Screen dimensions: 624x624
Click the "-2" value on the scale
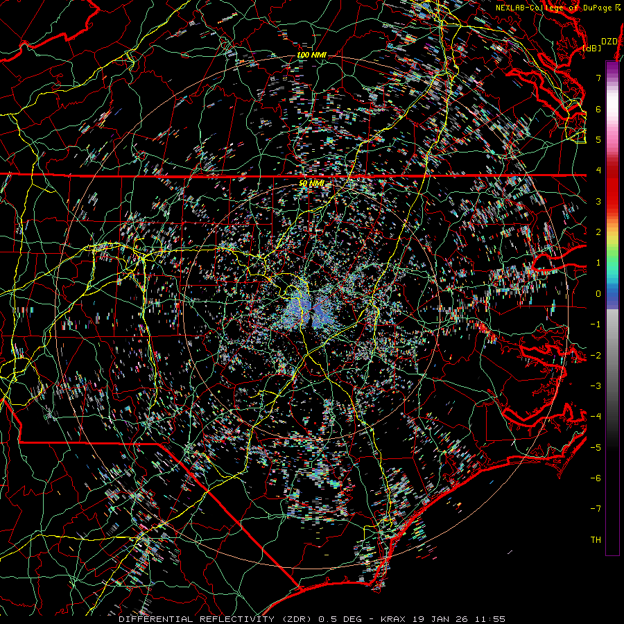point(596,355)
